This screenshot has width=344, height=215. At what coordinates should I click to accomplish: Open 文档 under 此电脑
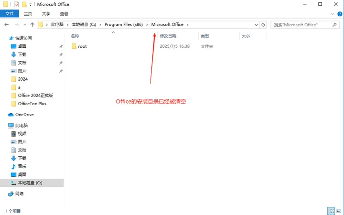(22, 150)
